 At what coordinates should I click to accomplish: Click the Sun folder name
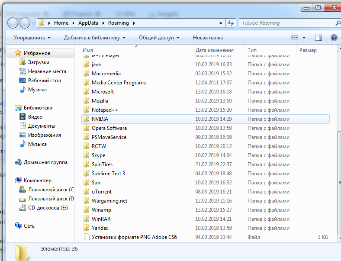(x=96, y=183)
